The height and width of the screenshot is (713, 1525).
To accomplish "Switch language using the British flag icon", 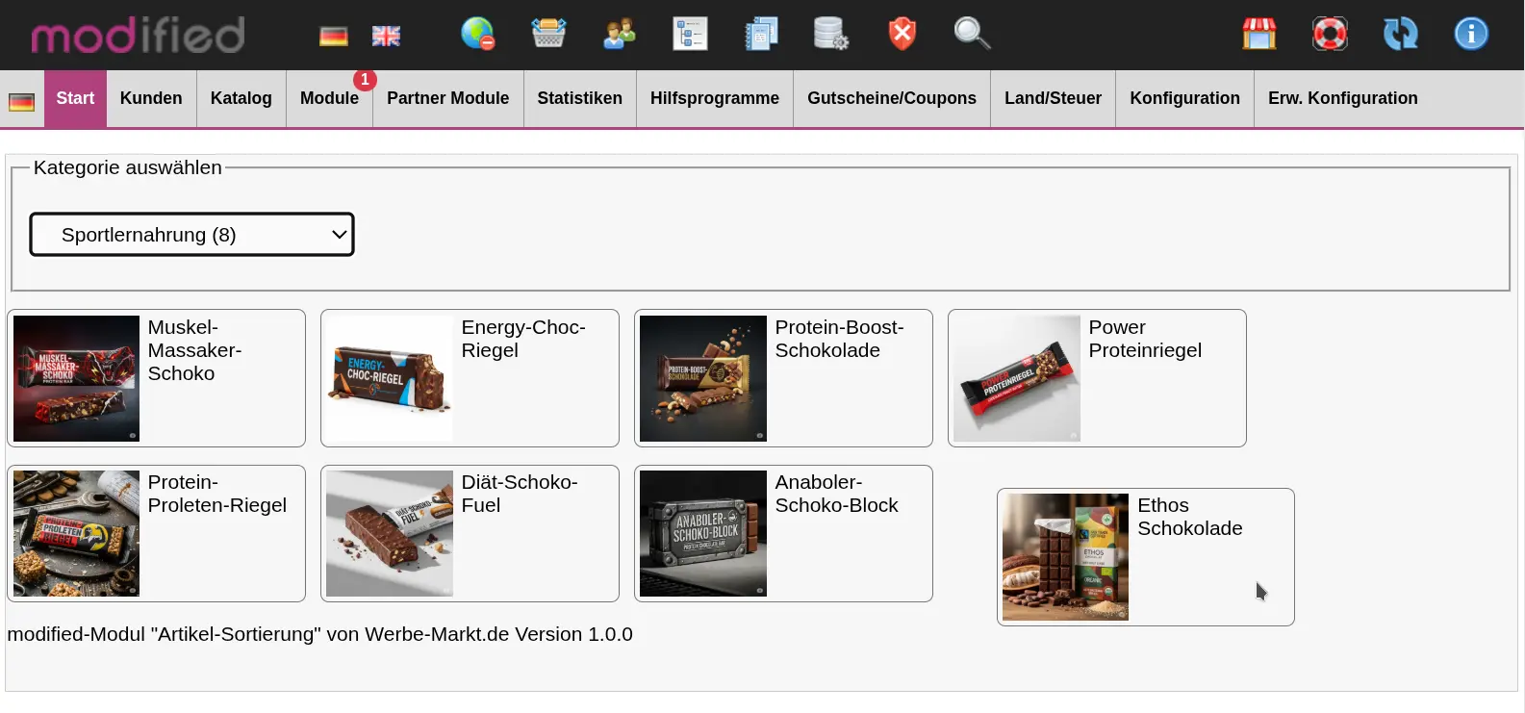I will pos(386,37).
